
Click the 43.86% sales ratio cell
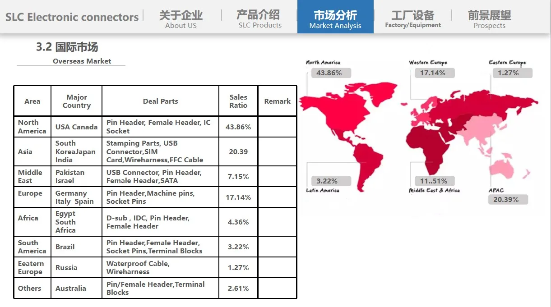click(x=238, y=127)
